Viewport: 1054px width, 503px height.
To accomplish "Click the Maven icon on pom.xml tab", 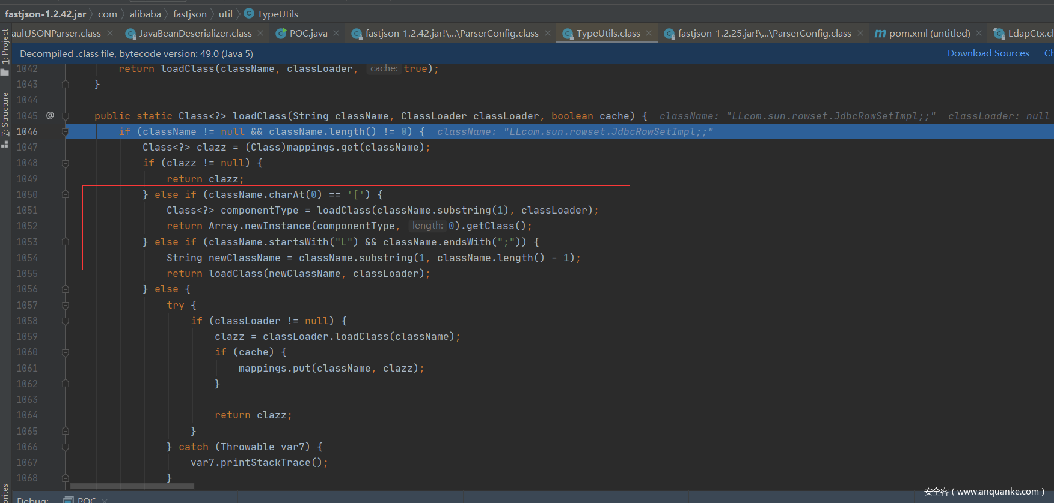I will point(880,34).
